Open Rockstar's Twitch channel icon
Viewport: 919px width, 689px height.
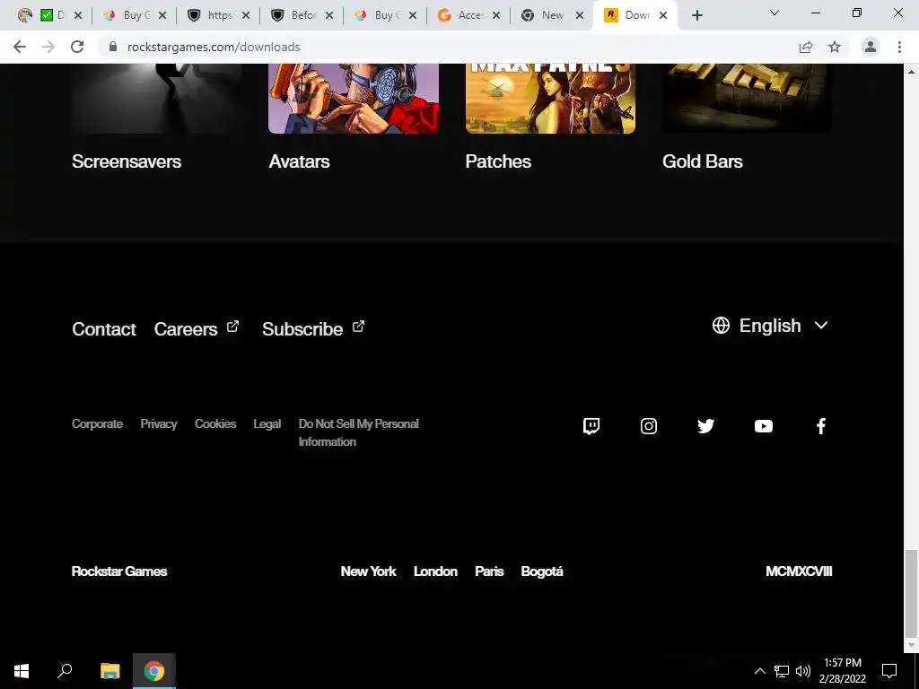591,426
